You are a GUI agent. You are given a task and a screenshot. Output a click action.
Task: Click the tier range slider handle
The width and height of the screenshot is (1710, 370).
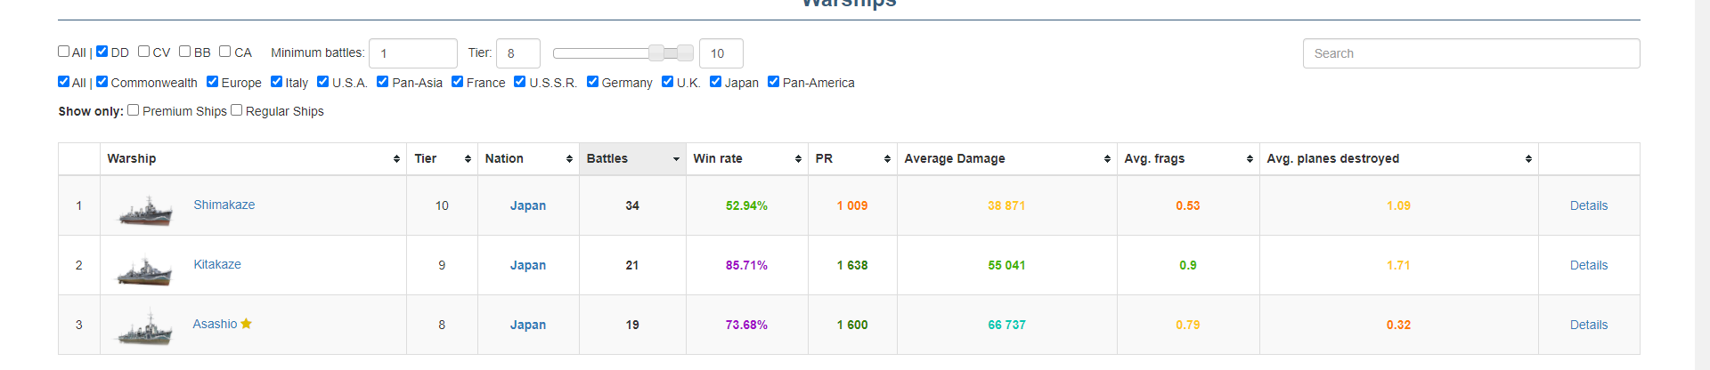point(657,53)
